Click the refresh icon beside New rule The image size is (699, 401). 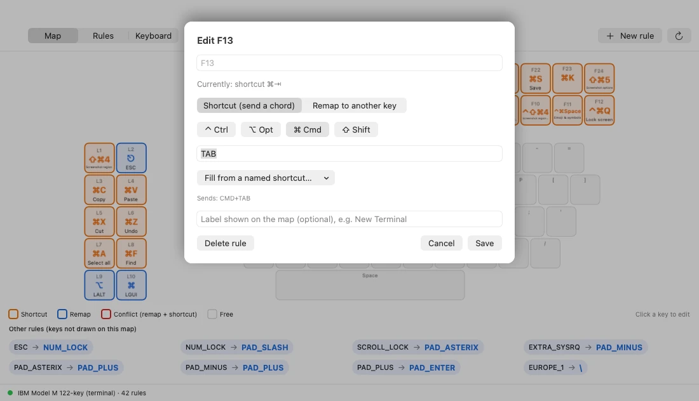(679, 36)
